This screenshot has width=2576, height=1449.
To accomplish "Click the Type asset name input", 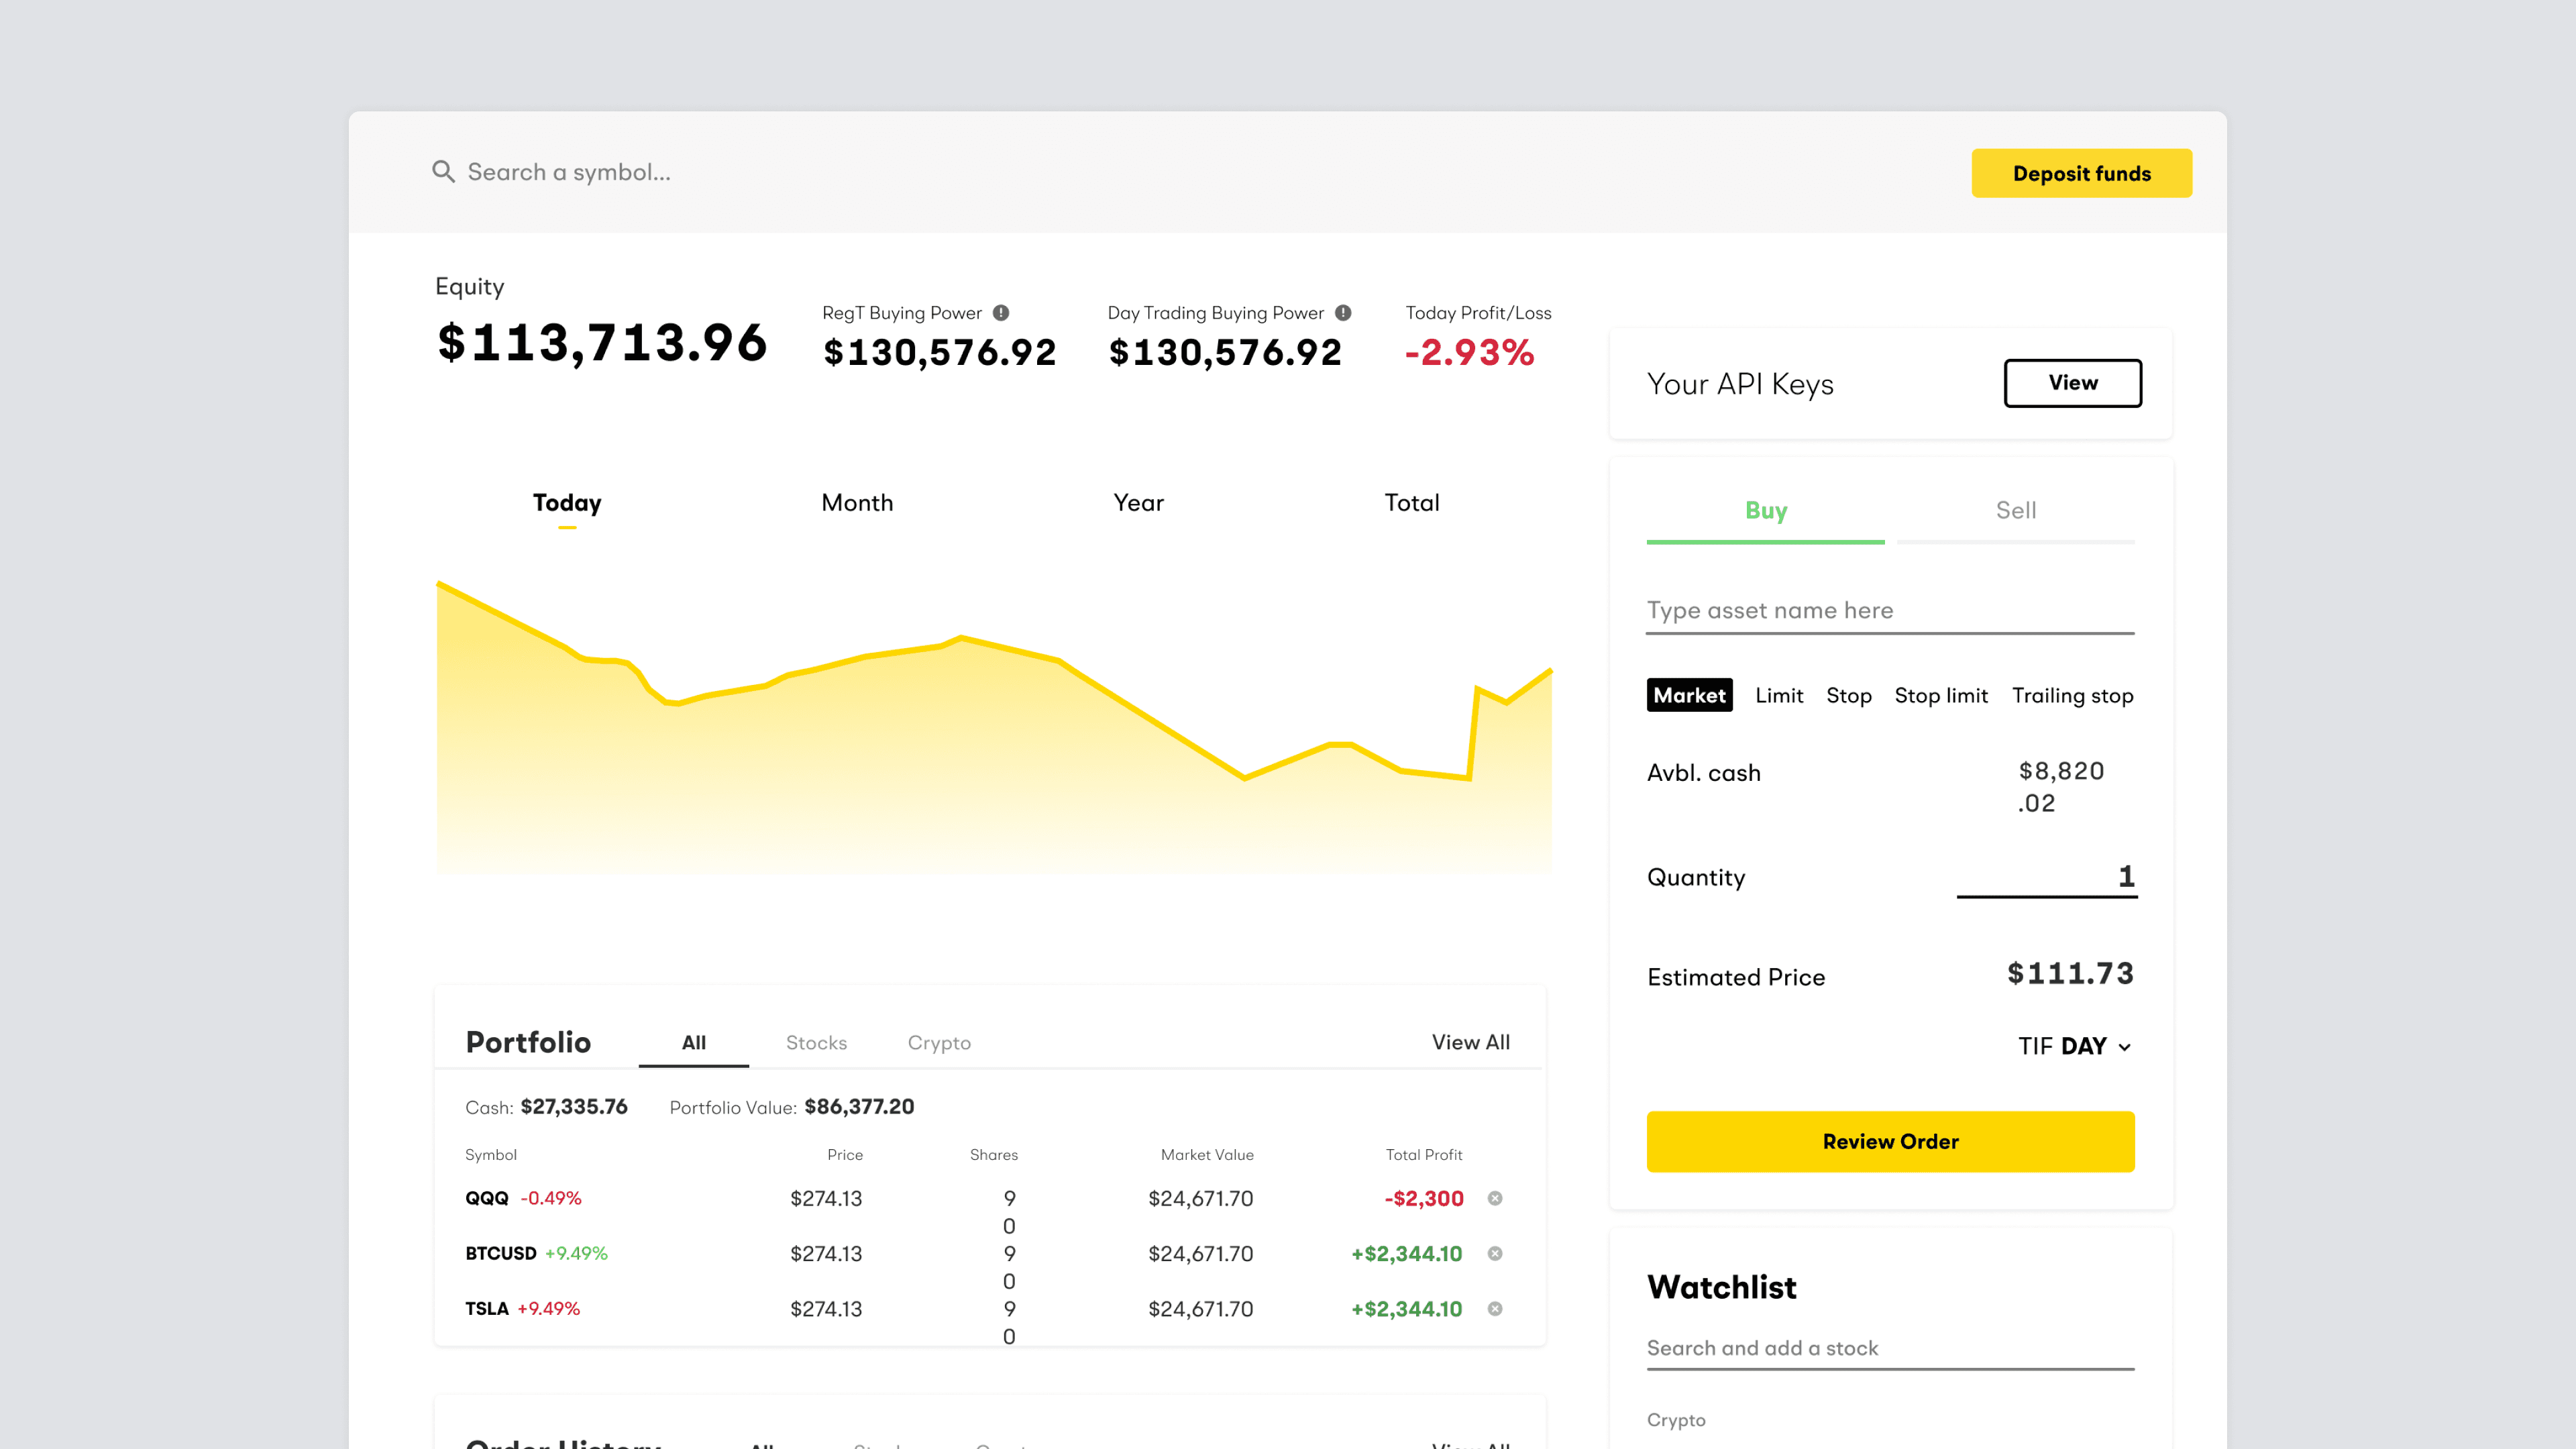I will (1890, 611).
